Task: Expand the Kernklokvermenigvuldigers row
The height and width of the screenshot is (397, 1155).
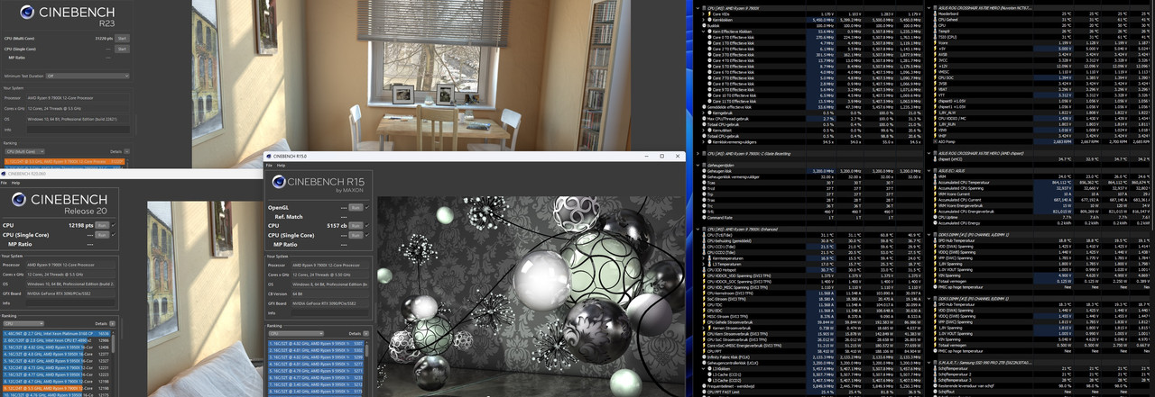Action: pyautogui.click(x=703, y=142)
